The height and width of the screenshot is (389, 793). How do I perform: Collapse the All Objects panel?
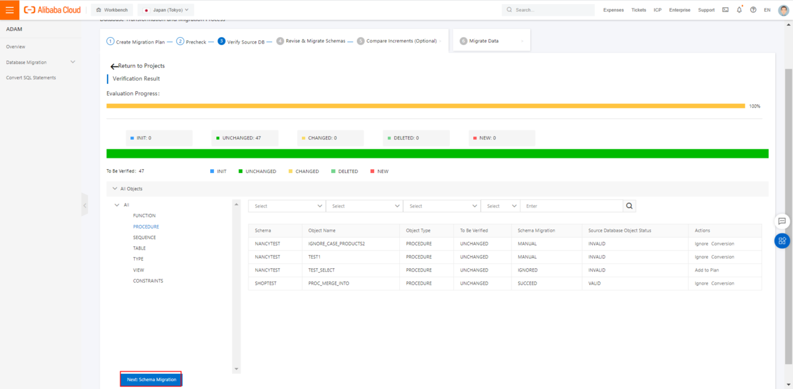(115, 189)
